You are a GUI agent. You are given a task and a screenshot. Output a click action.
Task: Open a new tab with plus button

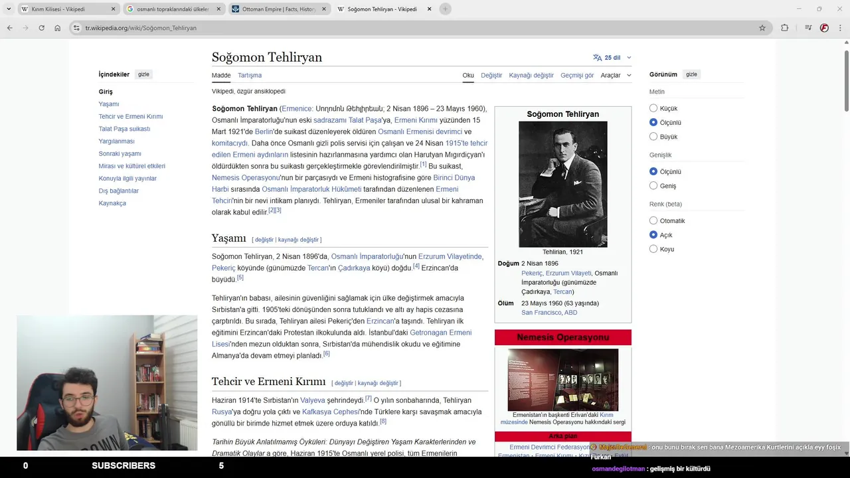[445, 9]
